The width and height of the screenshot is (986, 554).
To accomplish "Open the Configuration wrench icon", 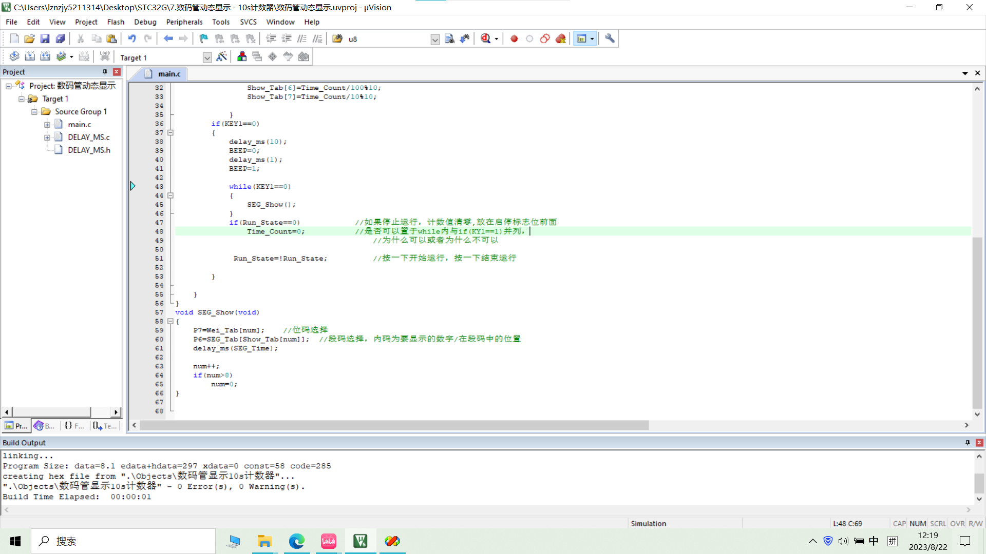I will [x=610, y=38].
